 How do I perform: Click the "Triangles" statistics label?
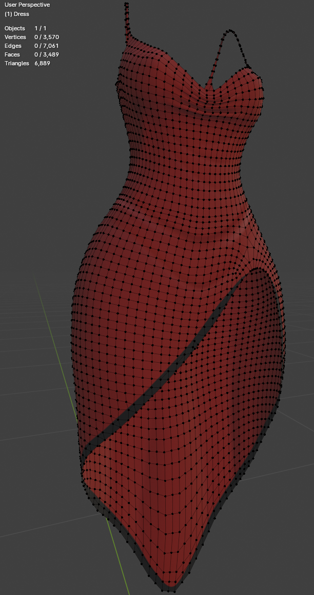[16, 63]
